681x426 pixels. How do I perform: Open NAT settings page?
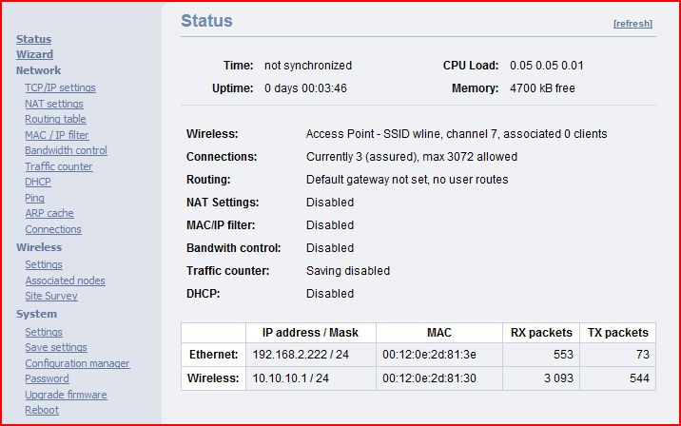54,104
